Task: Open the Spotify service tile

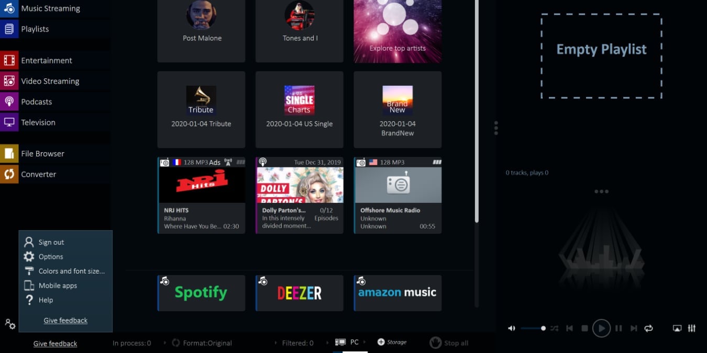Action: pos(201,292)
